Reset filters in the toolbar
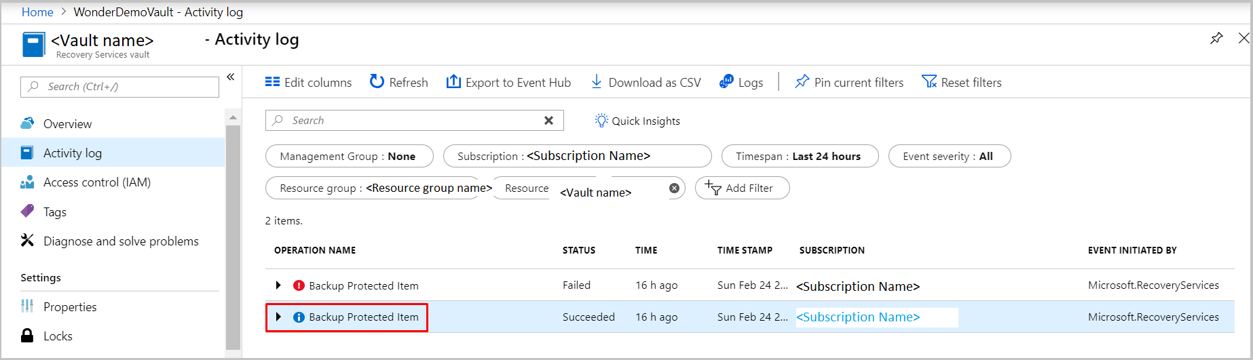The width and height of the screenshot is (1253, 360). pos(961,82)
